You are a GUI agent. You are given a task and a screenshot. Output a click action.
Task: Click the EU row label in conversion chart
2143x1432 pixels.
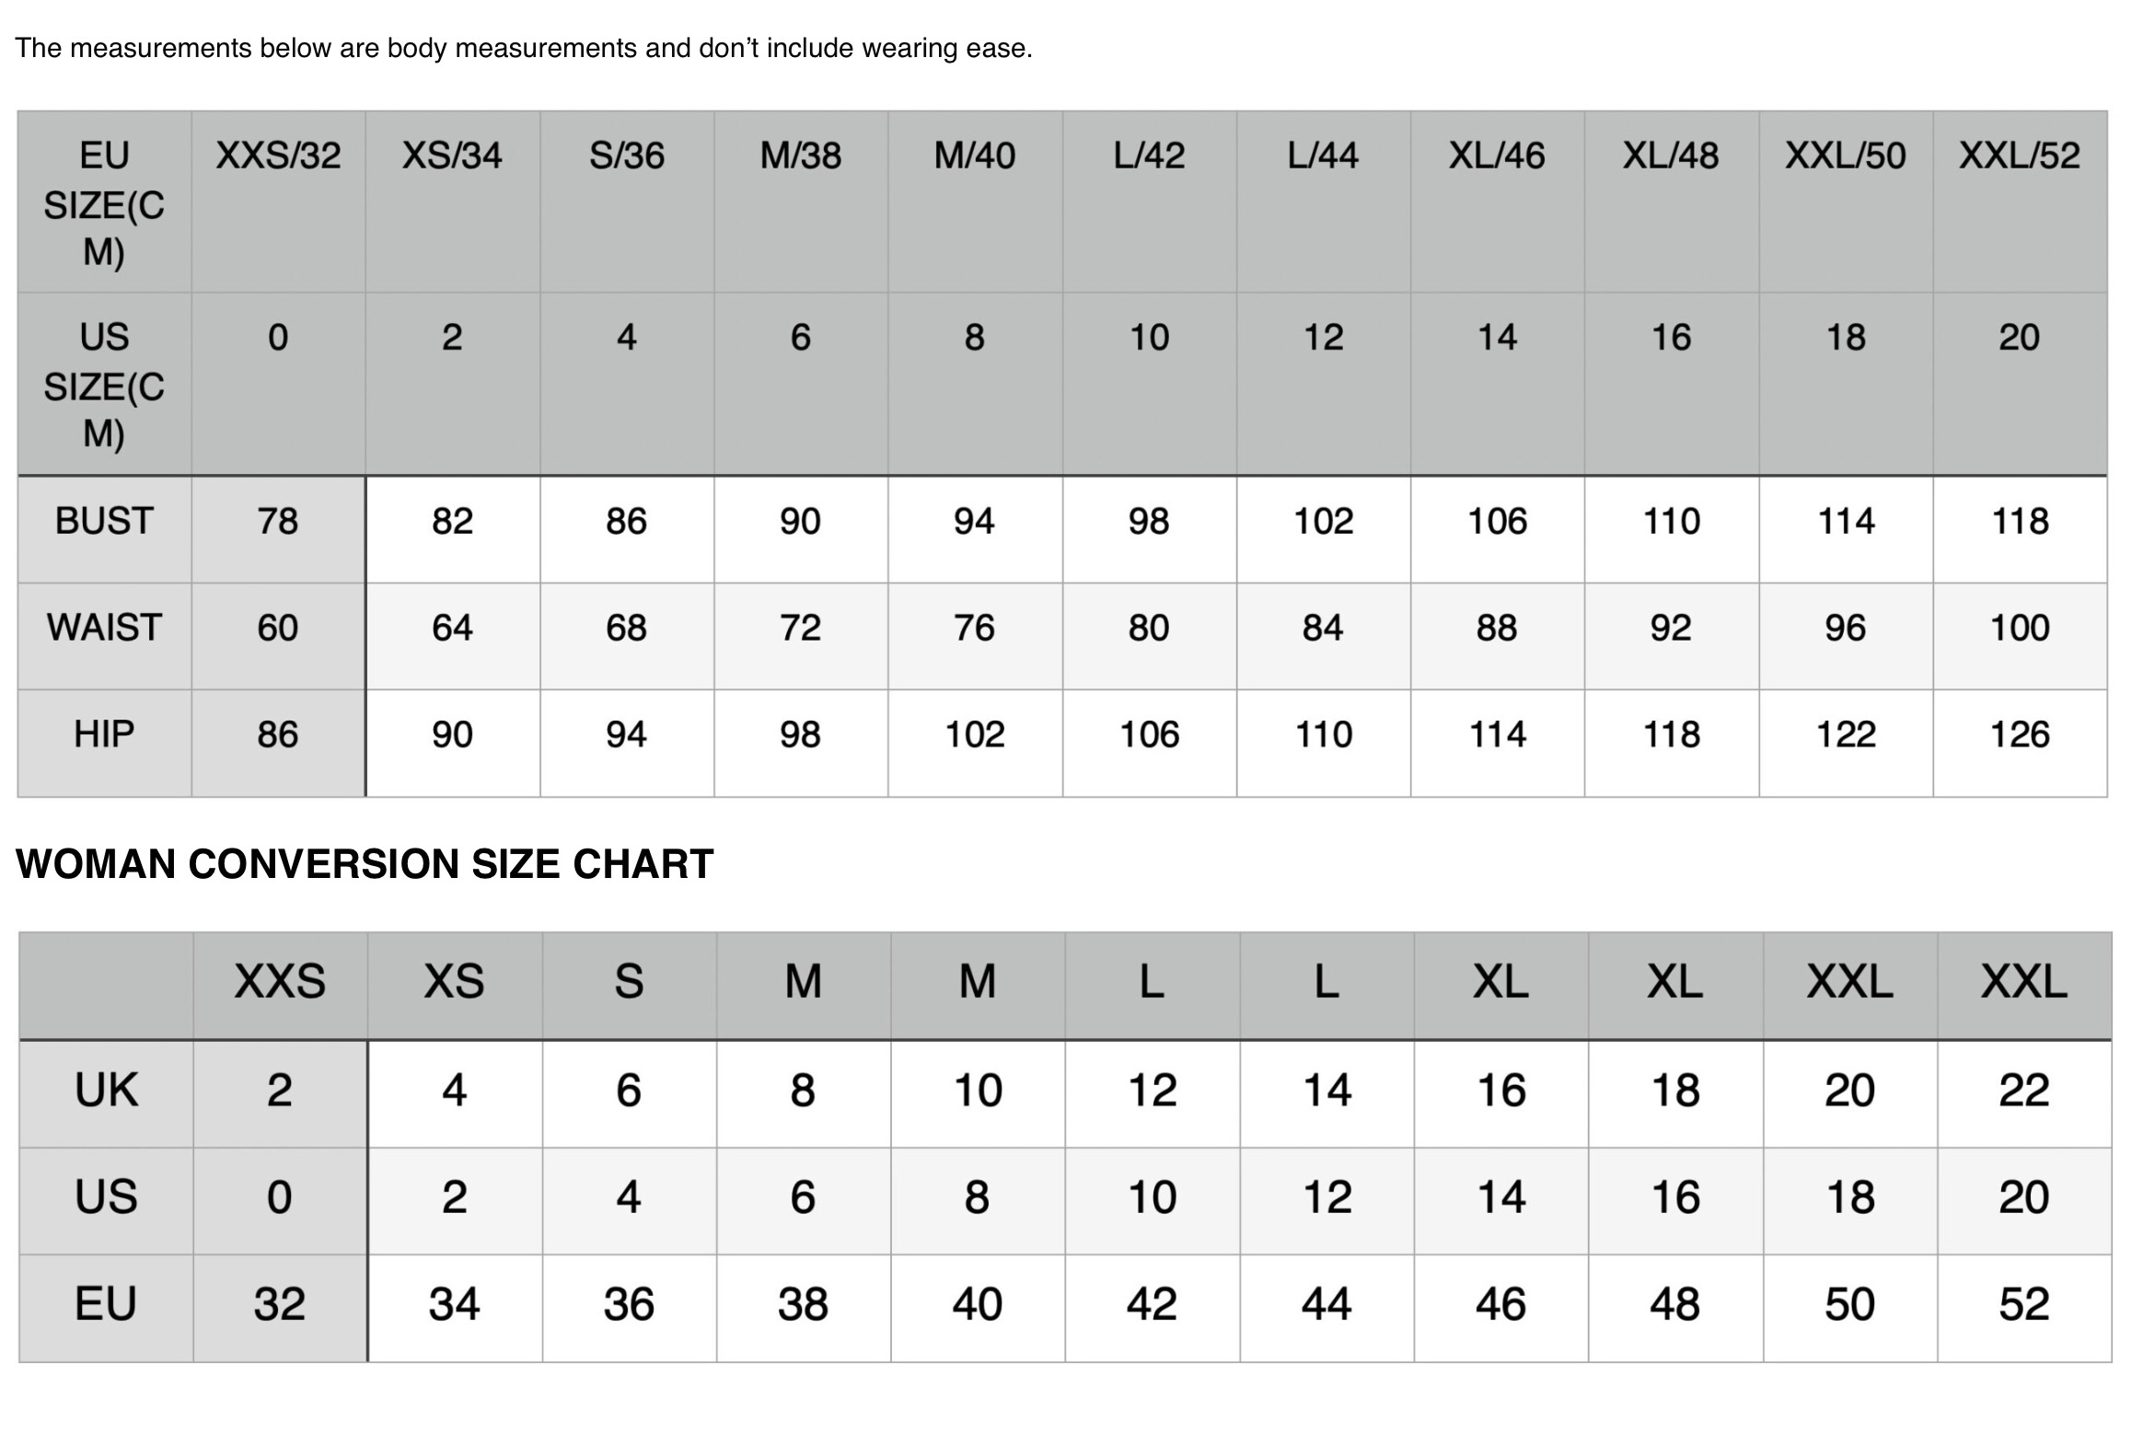[106, 1304]
